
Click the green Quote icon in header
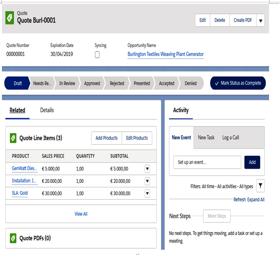tap(10, 18)
